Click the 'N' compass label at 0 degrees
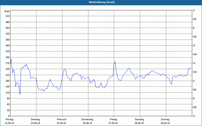Viewport: 202px width, 126px height. coord(194,116)
